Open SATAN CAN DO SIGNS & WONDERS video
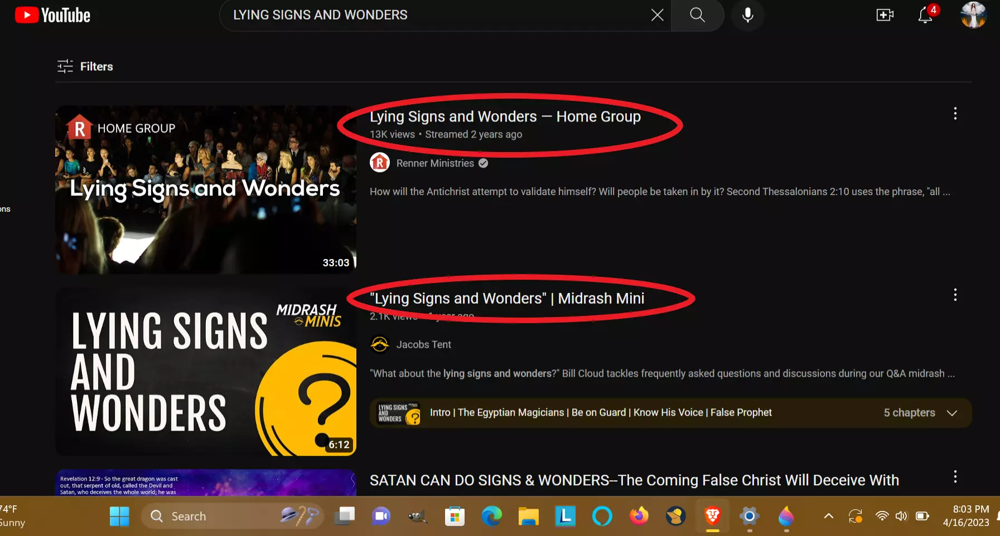This screenshot has height=536, width=1000. tap(634, 480)
